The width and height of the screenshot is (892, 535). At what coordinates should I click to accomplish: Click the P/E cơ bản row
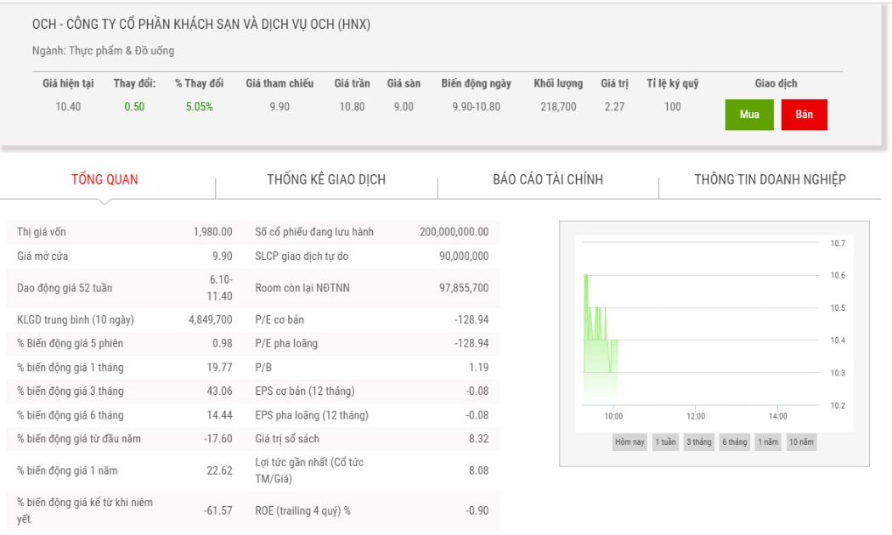click(372, 319)
